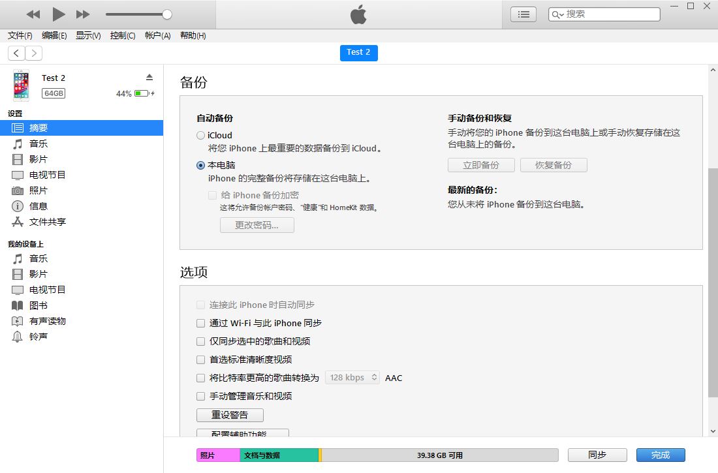Start playback with the play button
The image size is (718, 473).
pos(58,14)
